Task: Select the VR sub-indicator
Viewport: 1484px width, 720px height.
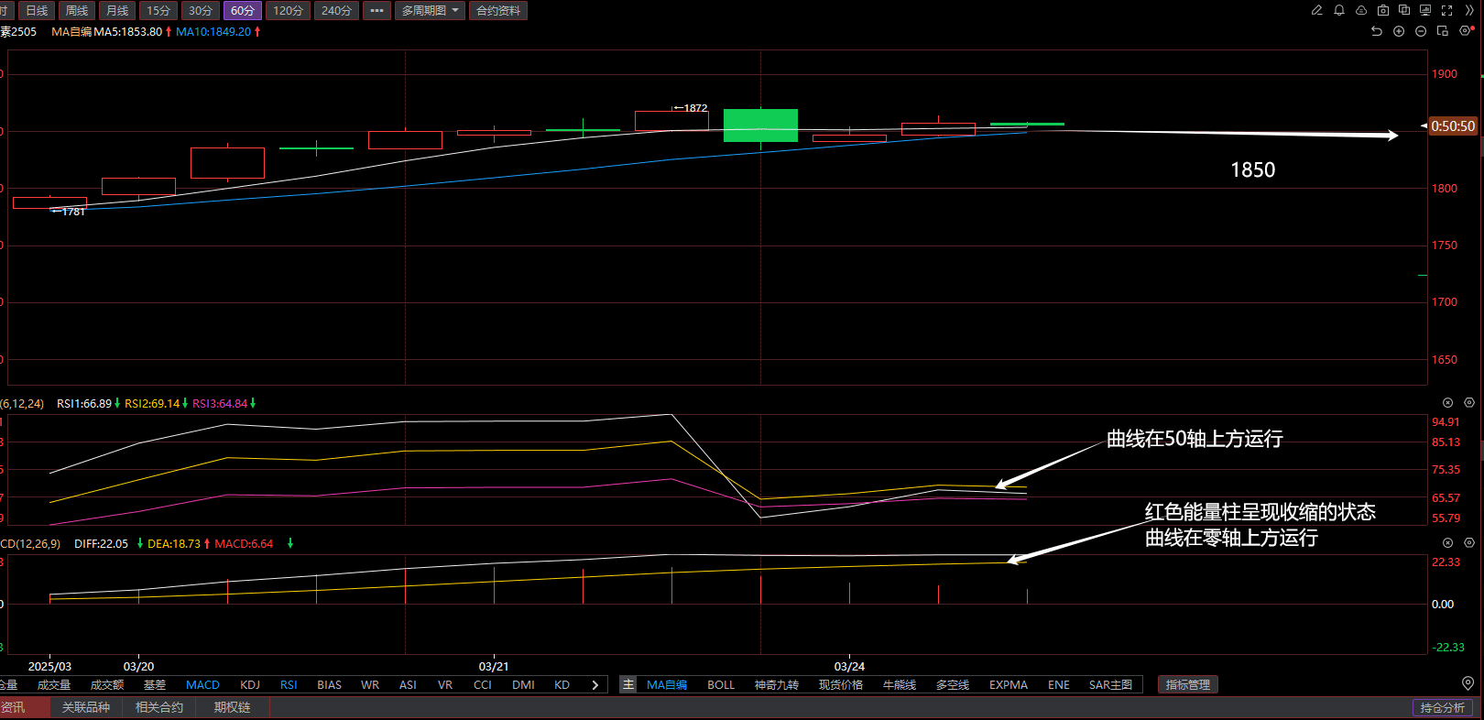Action: pyautogui.click(x=445, y=684)
